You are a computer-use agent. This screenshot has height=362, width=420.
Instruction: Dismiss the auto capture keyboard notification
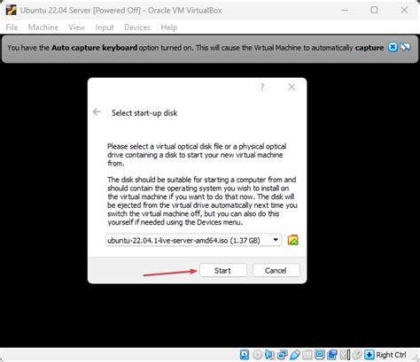point(393,47)
